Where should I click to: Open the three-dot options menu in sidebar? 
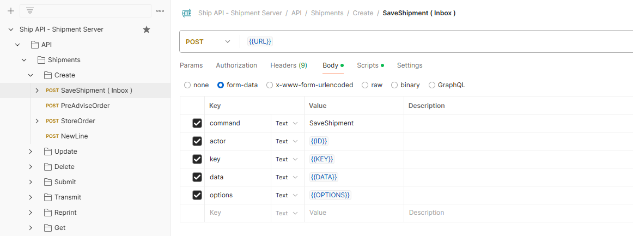(x=160, y=11)
